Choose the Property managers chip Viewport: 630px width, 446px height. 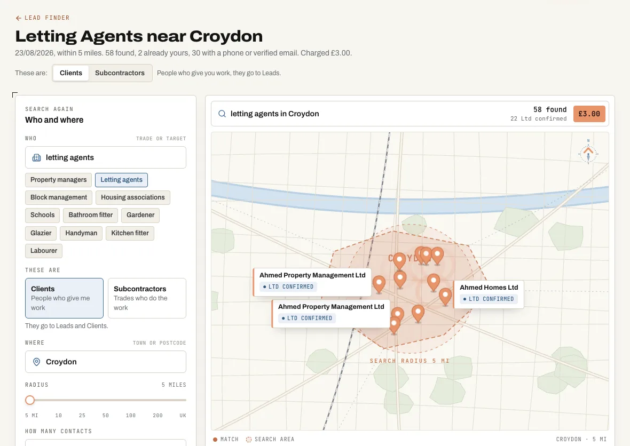[x=59, y=180]
